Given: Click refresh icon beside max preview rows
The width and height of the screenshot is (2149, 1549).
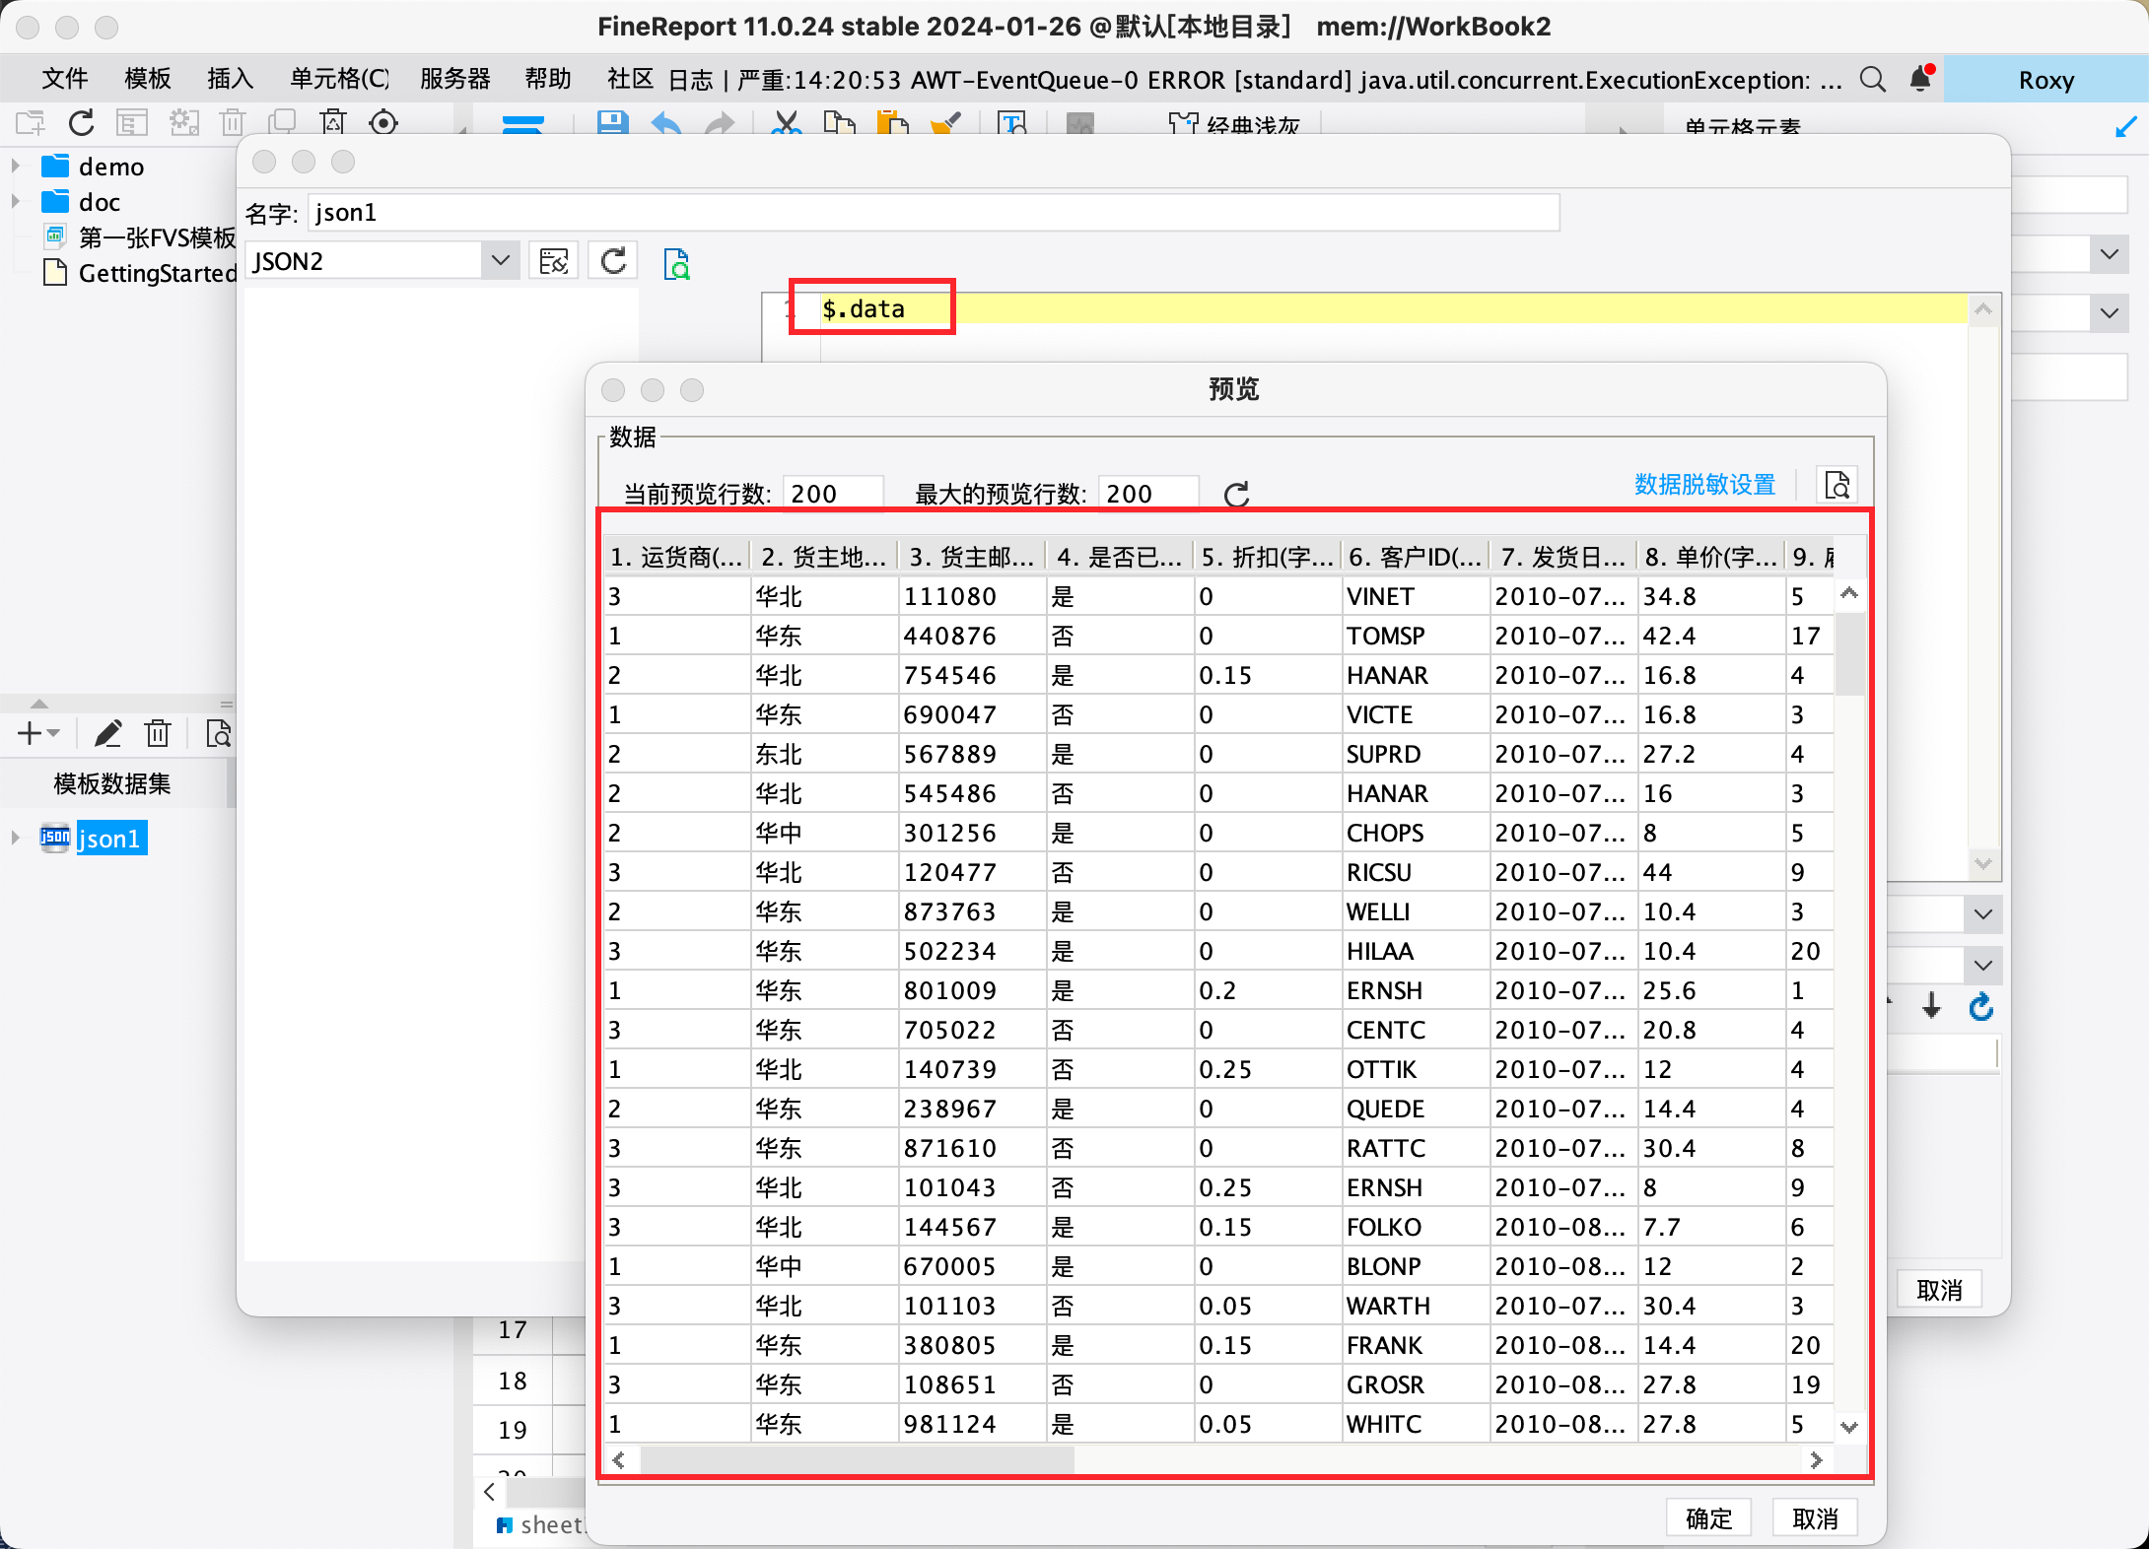Looking at the screenshot, I should coord(1236,494).
